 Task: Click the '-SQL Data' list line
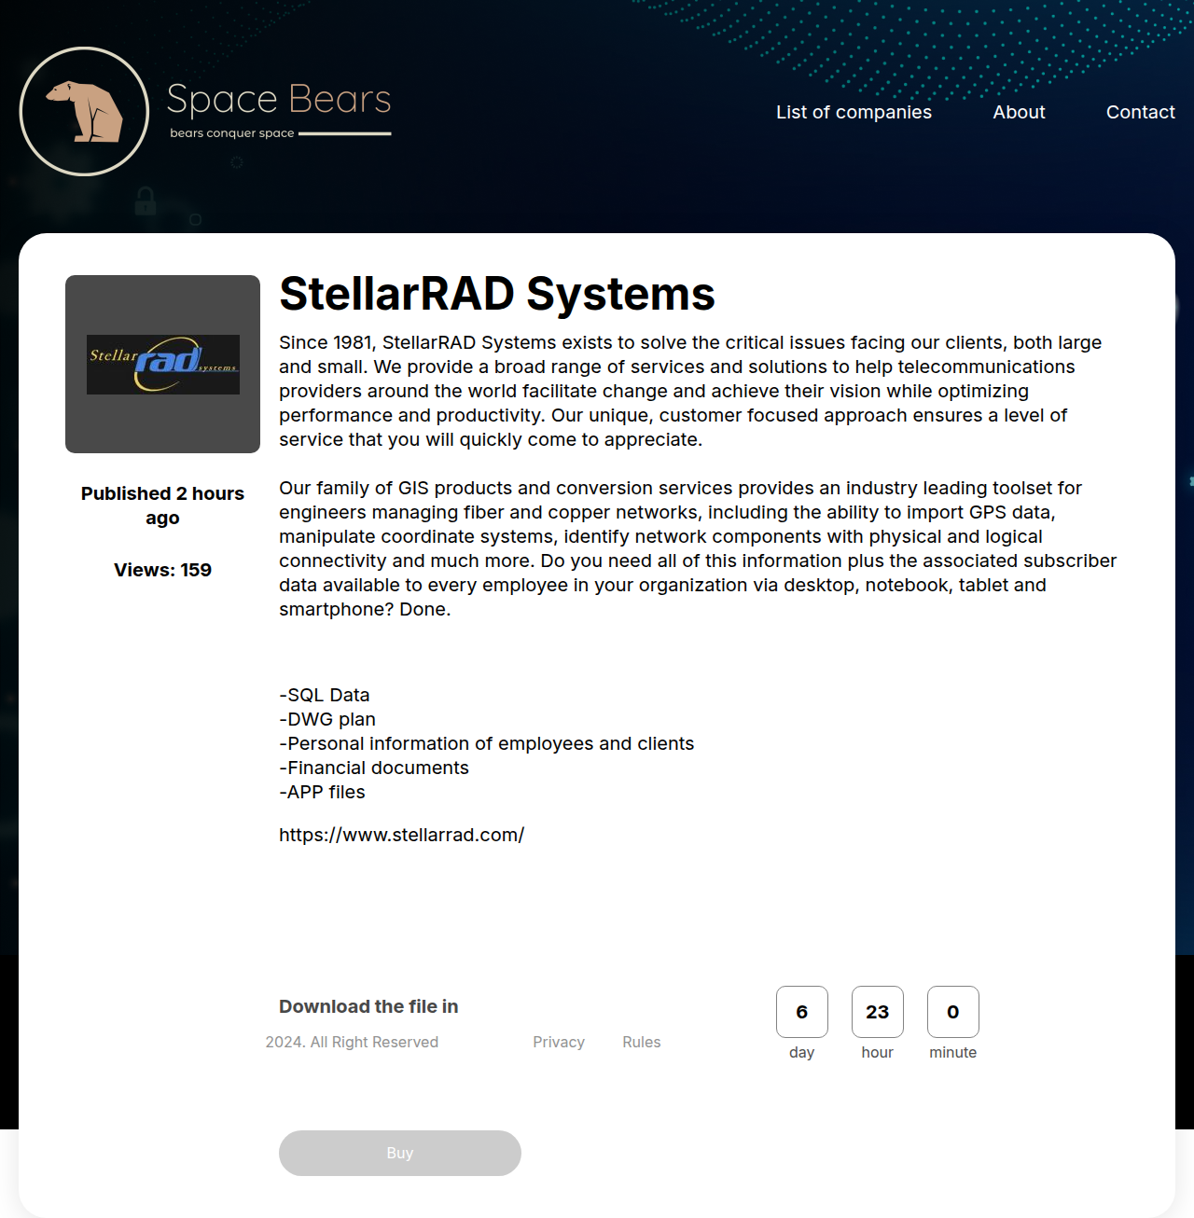tap(325, 695)
